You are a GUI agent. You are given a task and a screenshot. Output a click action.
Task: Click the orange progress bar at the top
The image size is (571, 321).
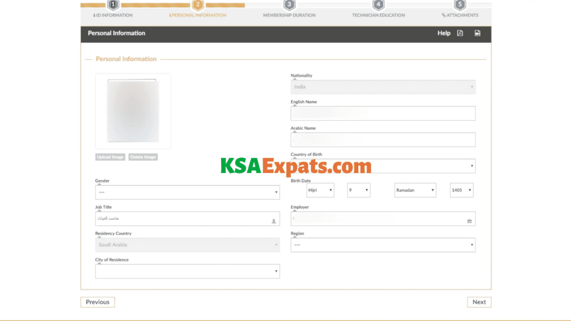(157, 5)
